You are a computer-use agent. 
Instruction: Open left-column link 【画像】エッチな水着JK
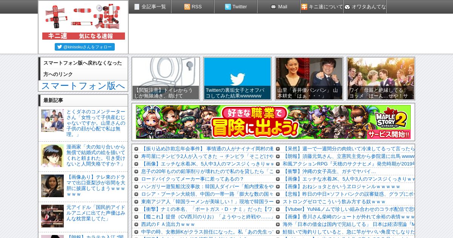[x=207, y=164]
